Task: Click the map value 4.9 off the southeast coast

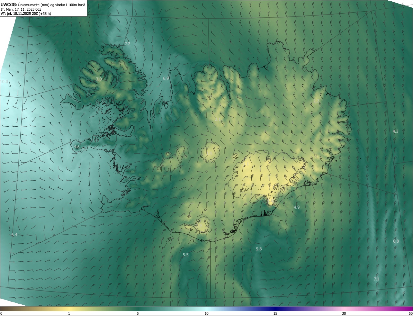Action: coord(297,207)
